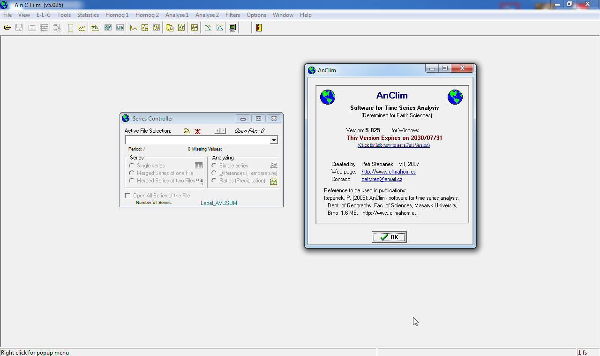600x356 pixels.
Task: Open the Options menu
Action: click(x=256, y=15)
